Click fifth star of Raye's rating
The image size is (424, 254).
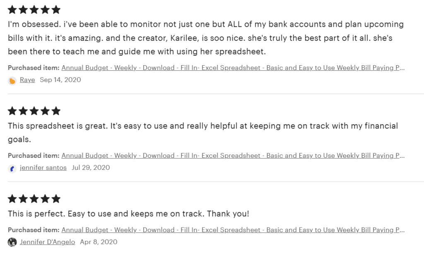(56, 10)
